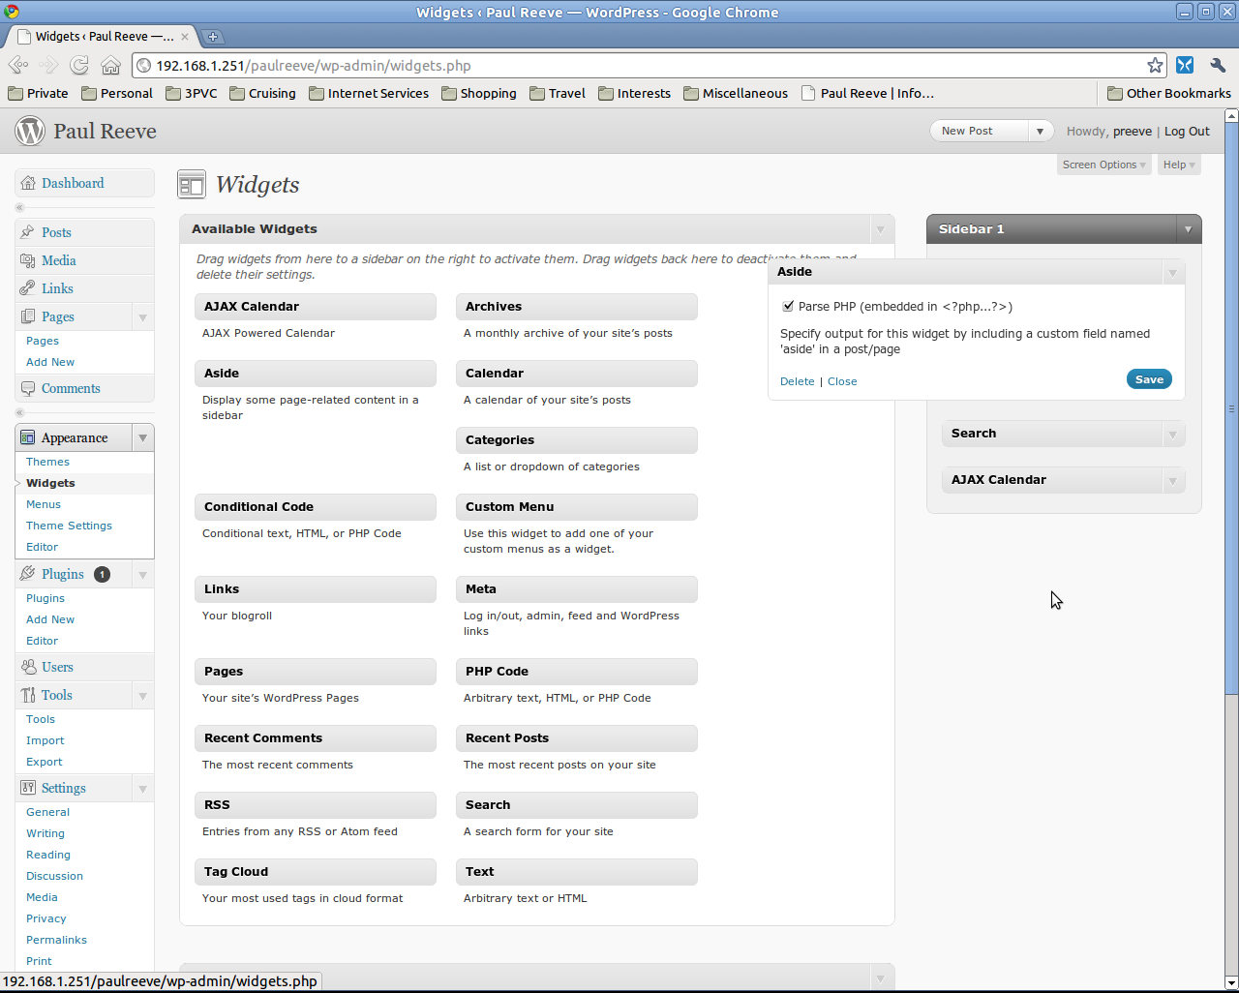Open the Other Bookmarks folder
Viewport: 1239px width, 993px height.
[x=1169, y=93]
